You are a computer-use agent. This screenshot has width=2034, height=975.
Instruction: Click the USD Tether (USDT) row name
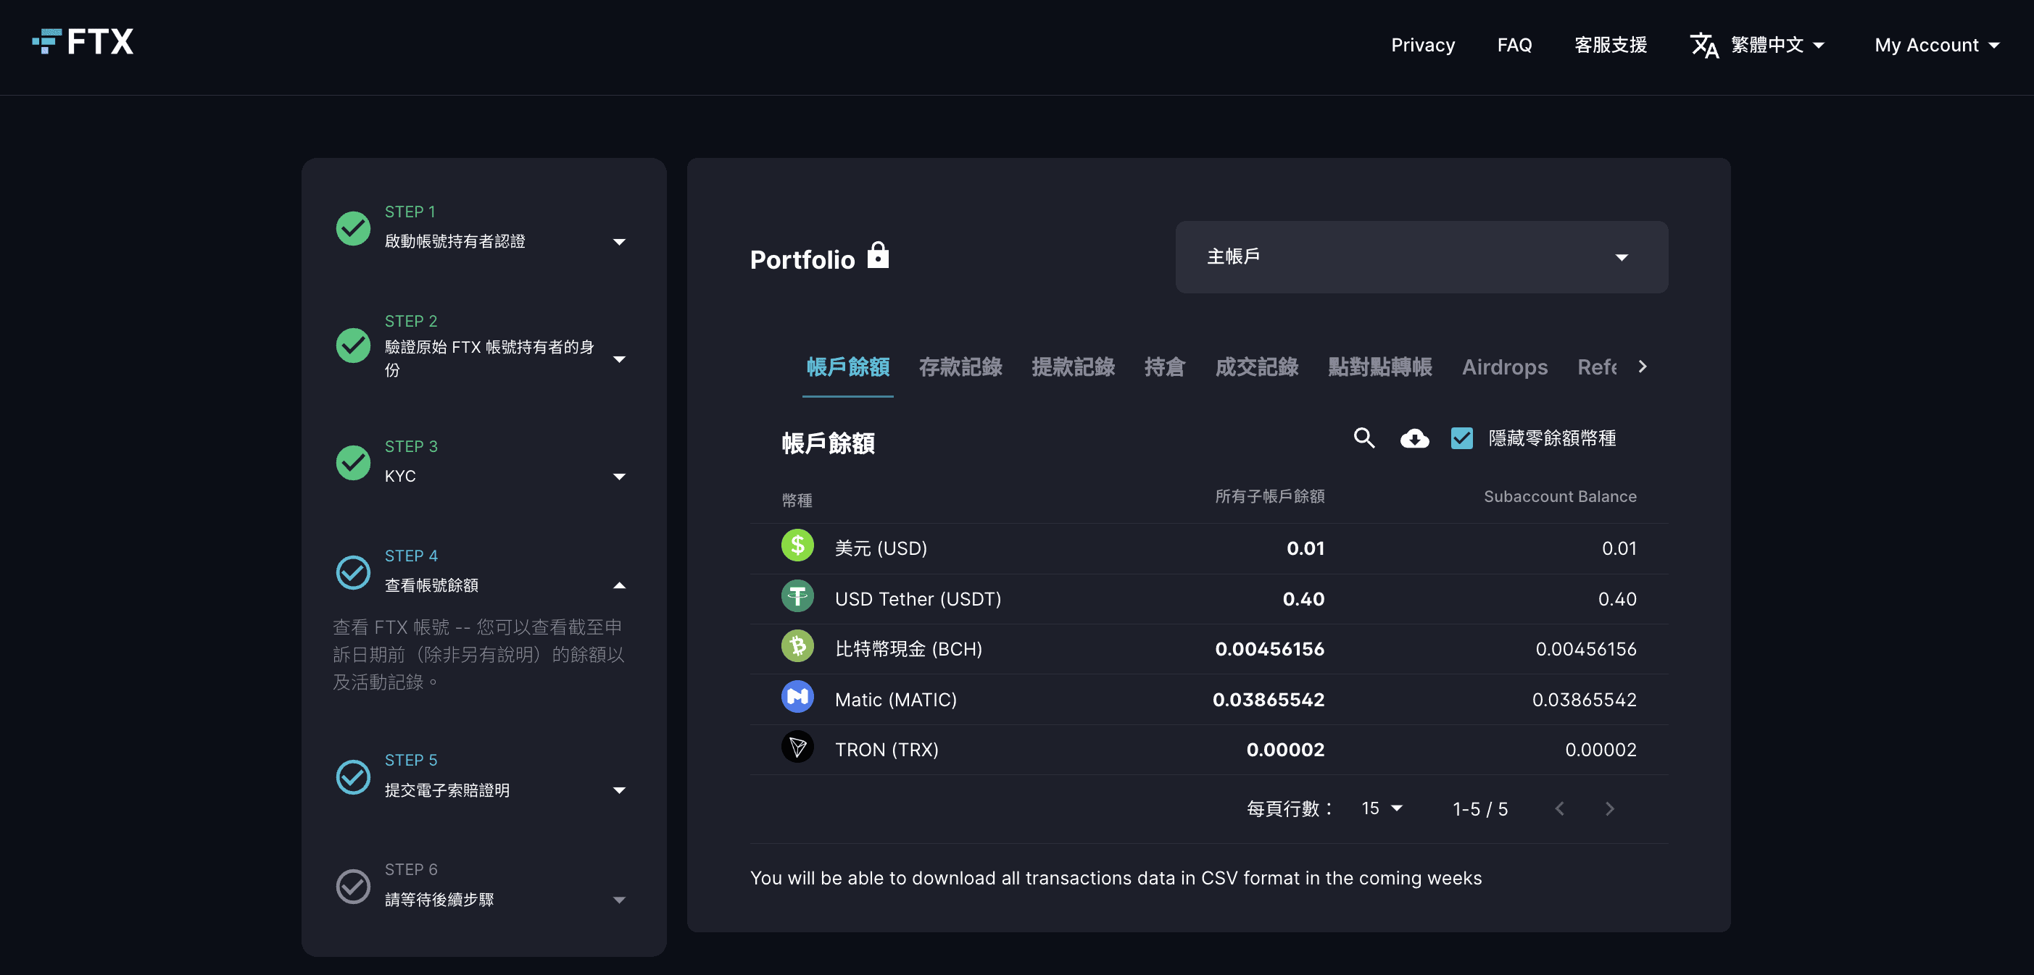918,599
